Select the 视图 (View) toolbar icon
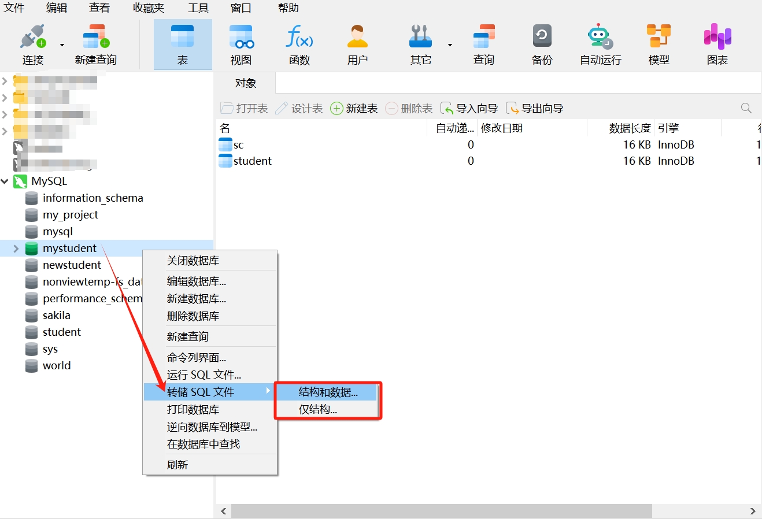 (241, 38)
